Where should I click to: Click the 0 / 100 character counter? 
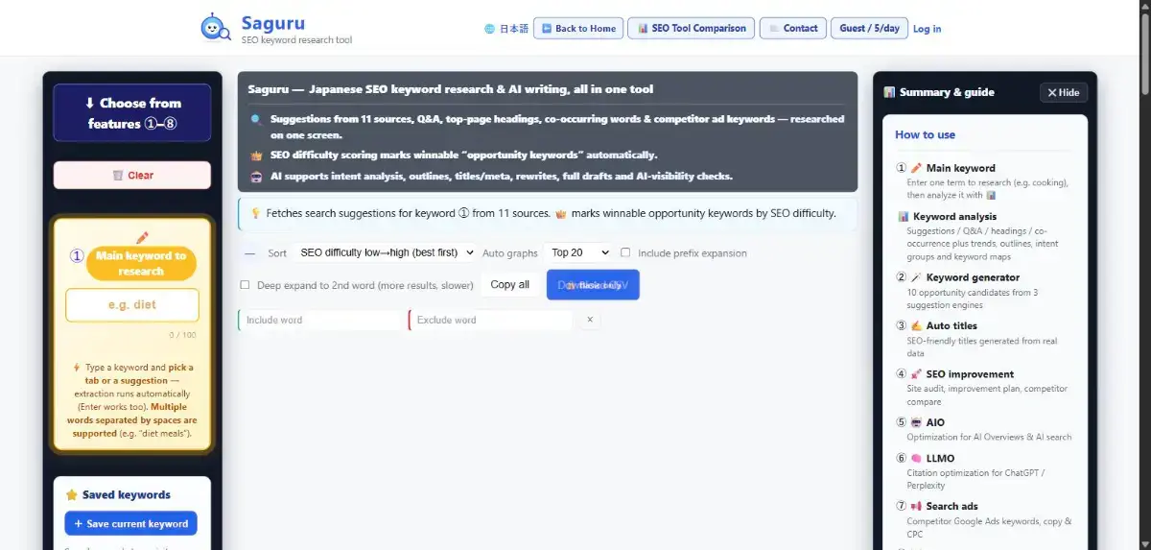pos(182,335)
